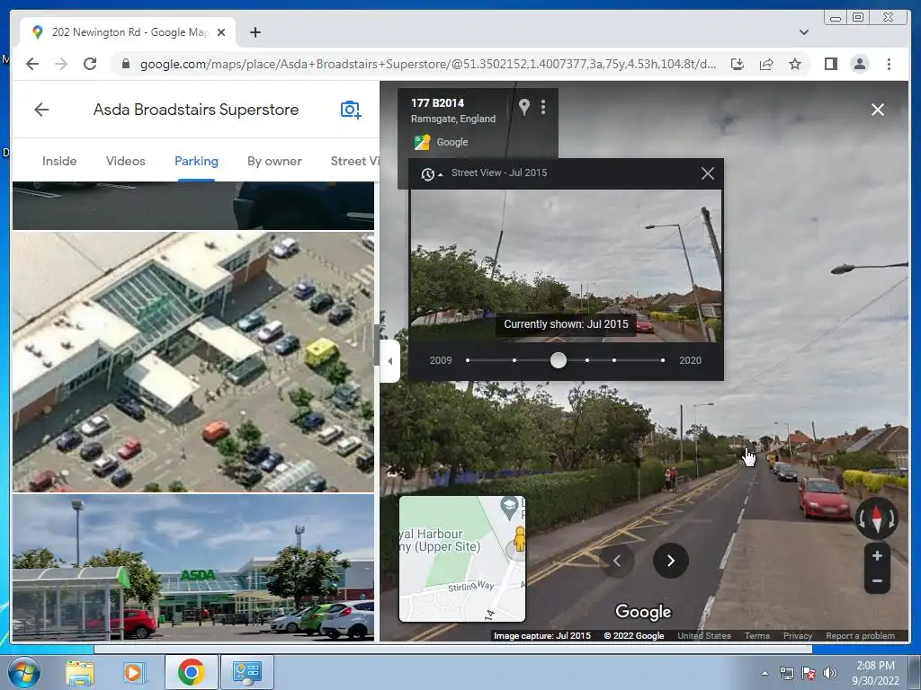Screen dimensions: 921x690
Task: Click the share page icon
Action: (766, 64)
